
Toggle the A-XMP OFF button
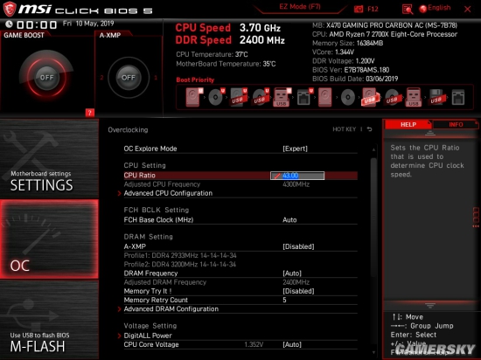(129, 78)
